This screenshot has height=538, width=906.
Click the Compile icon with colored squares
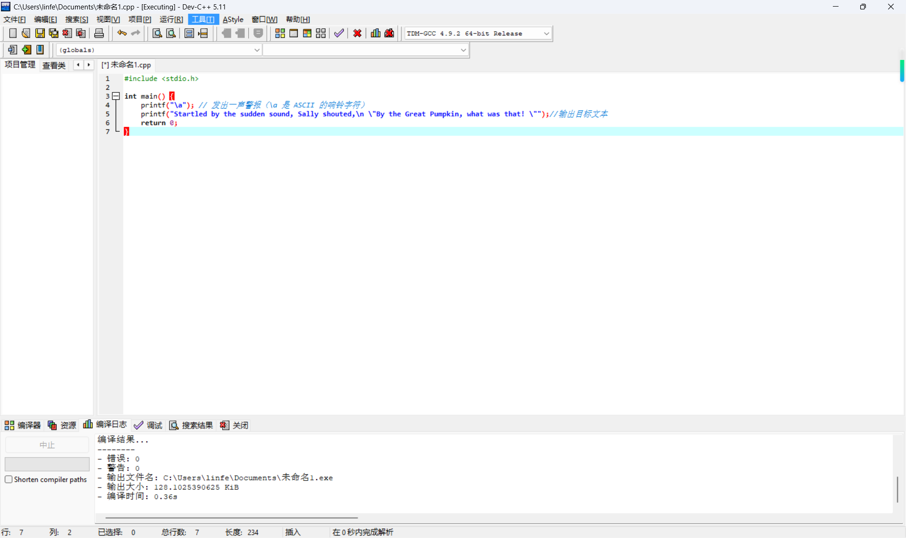pos(280,33)
